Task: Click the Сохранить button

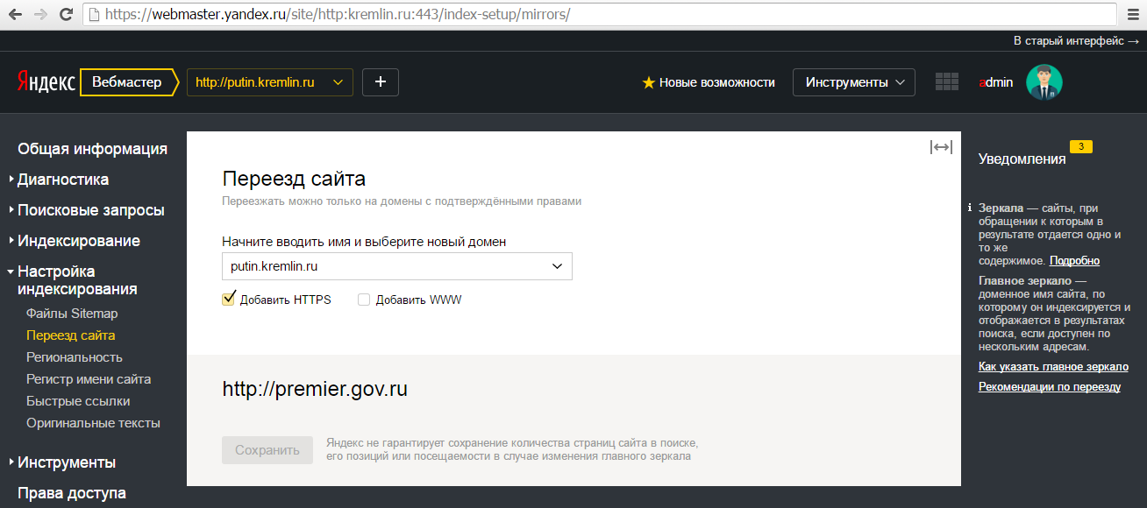Action: point(267,449)
